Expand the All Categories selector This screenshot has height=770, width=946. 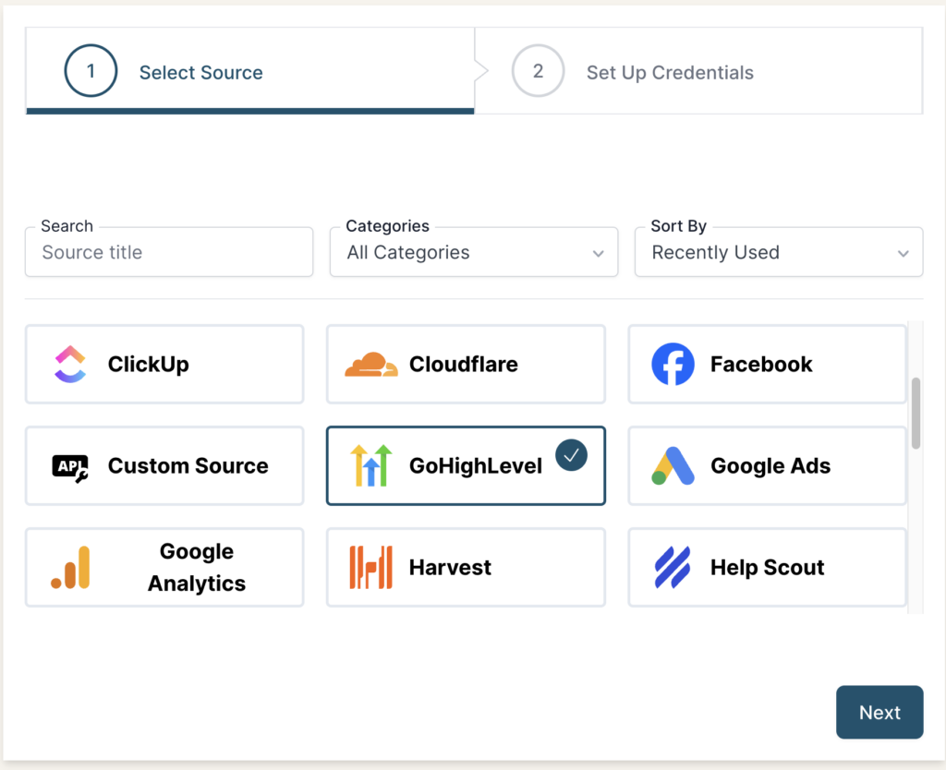[x=474, y=252]
